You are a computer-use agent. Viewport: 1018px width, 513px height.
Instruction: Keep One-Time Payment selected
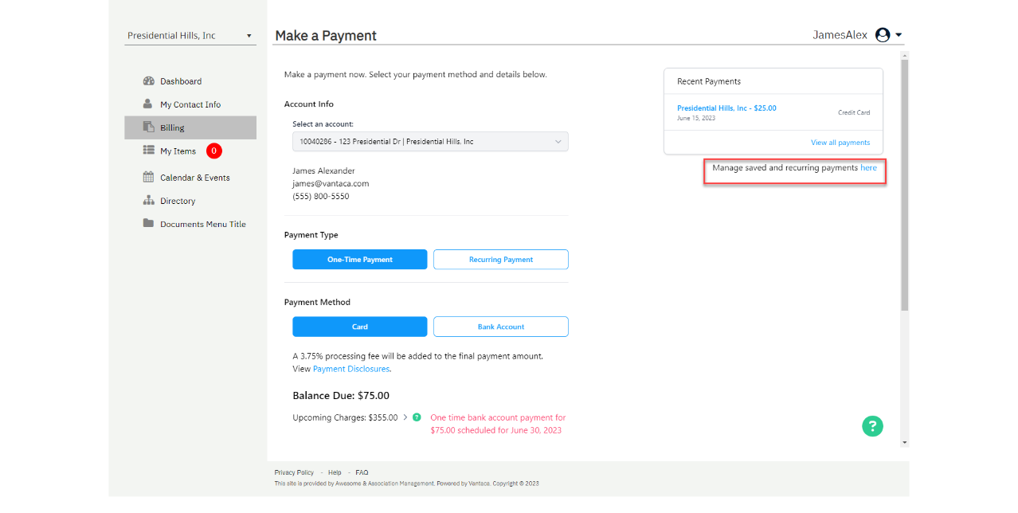point(359,259)
